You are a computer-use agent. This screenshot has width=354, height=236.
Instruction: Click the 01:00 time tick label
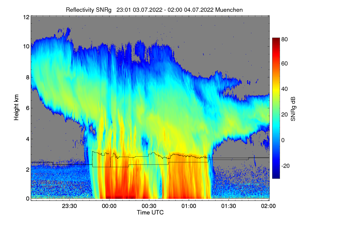189,206
